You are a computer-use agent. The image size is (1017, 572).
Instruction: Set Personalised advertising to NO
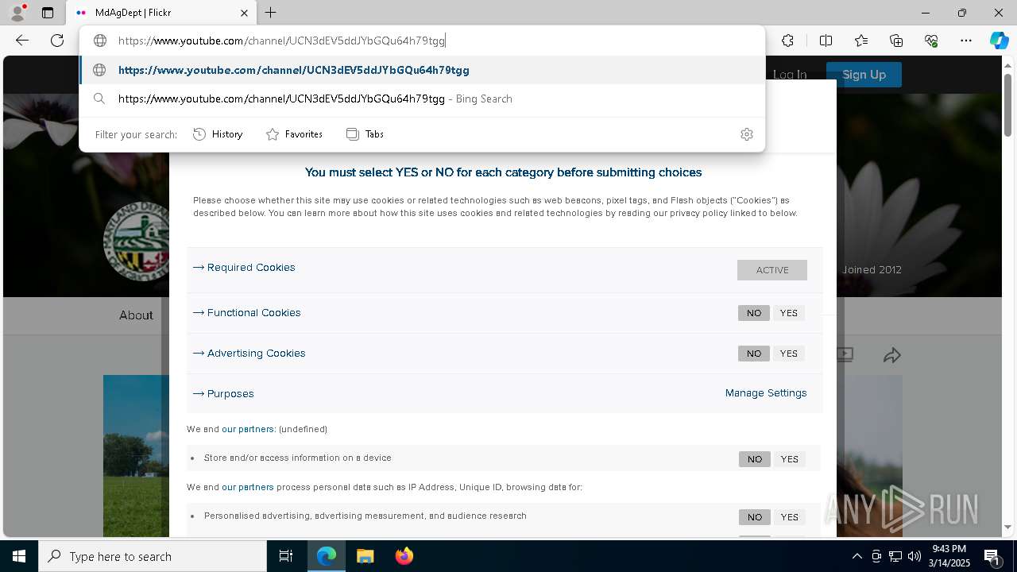pos(755,517)
